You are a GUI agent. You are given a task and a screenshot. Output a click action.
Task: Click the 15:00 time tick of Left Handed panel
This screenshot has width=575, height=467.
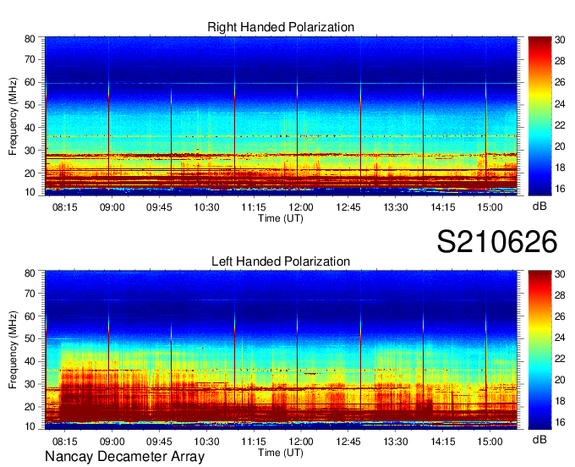(x=490, y=442)
